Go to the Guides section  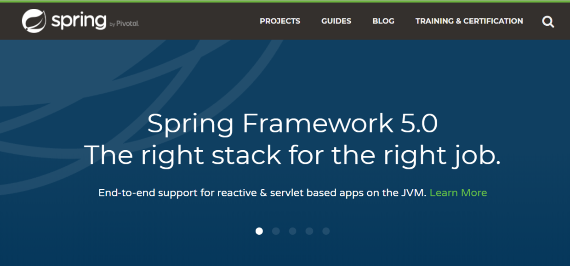coord(336,21)
